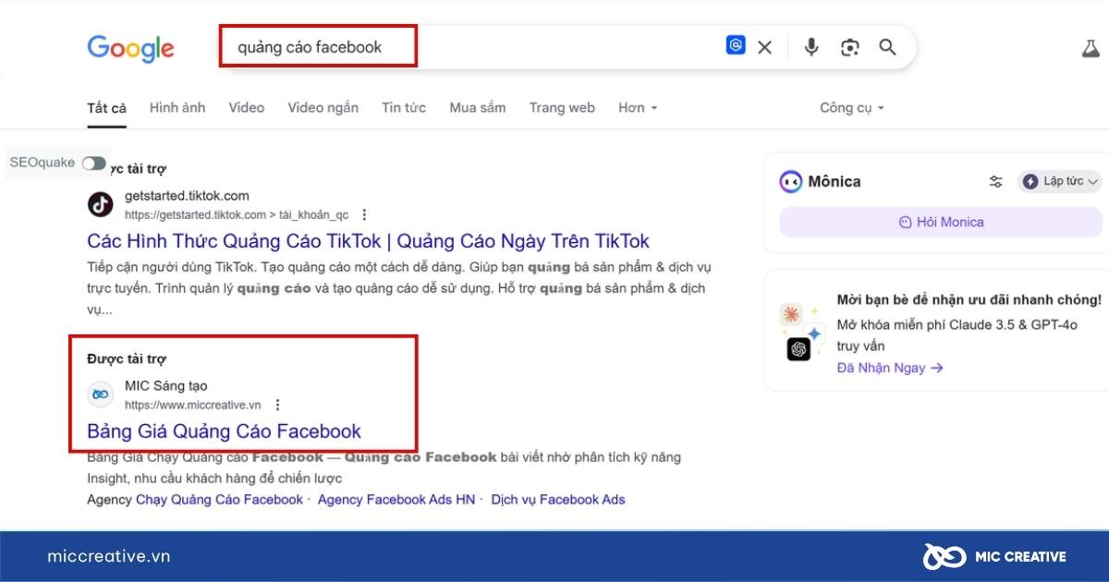
Task: Click the Monica logo icon
Action: coord(790,181)
